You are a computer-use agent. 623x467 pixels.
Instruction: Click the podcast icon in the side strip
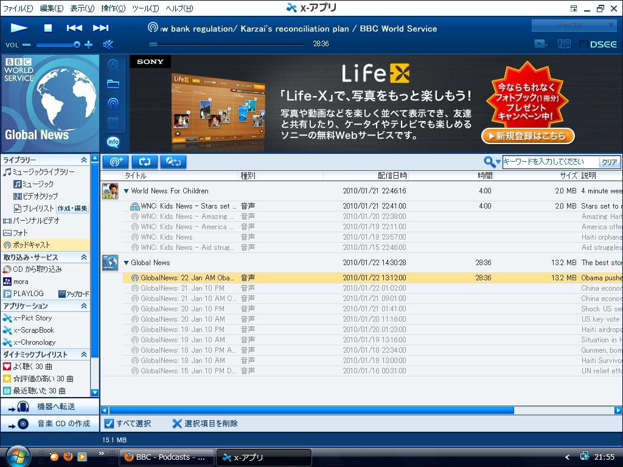113,103
